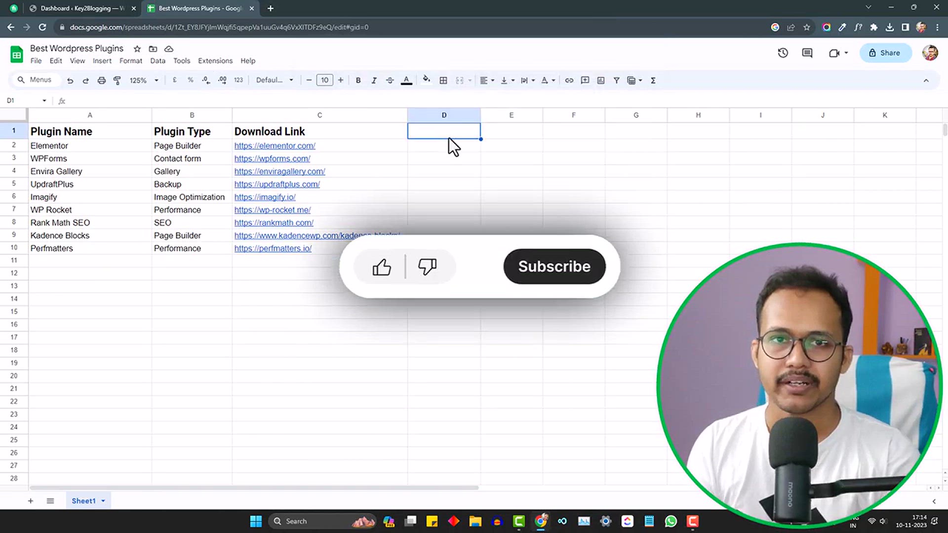The width and height of the screenshot is (948, 533).
Task: Open the Data menu
Action: click(158, 61)
